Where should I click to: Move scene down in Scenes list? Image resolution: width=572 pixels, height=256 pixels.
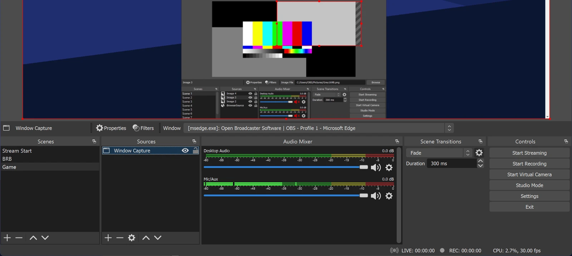click(x=45, y=238)
